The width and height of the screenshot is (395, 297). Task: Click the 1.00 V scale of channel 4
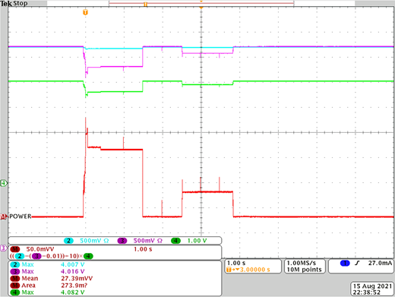pyautogui.click(x=197, y=241)
